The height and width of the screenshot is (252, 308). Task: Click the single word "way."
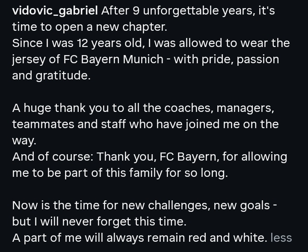click(24, 141)
